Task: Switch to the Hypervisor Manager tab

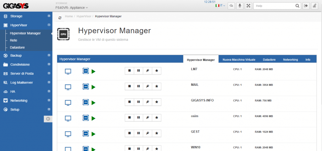Action: (201, 59)
